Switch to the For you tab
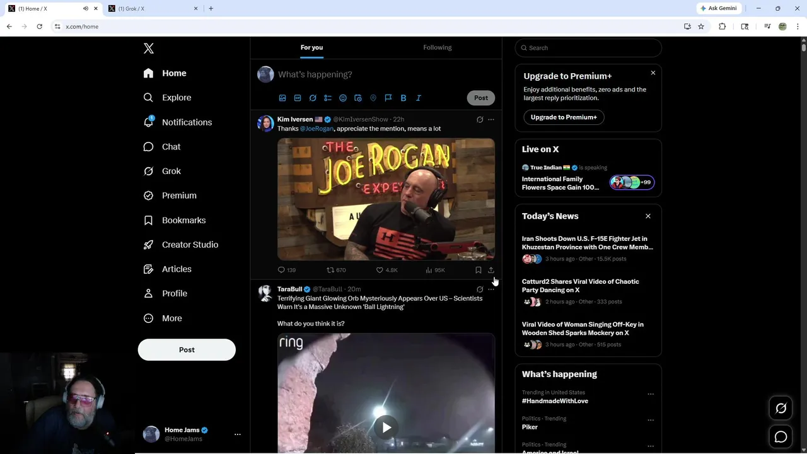 pyautogui.click(x=311, y=47)
